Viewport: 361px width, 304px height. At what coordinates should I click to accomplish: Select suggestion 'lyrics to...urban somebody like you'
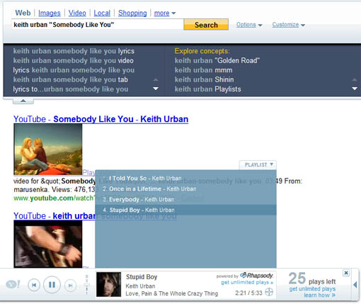71,89
